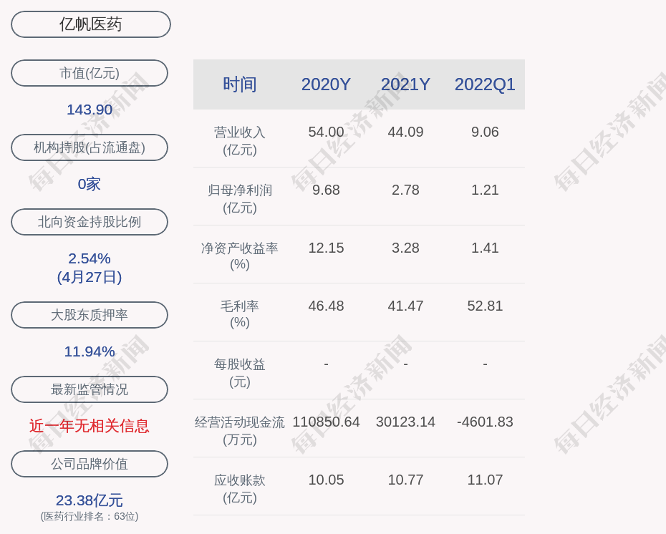Click the 亿帆医药 company name pill
This screenshot has height=534, width=666.
pos(90,24)
